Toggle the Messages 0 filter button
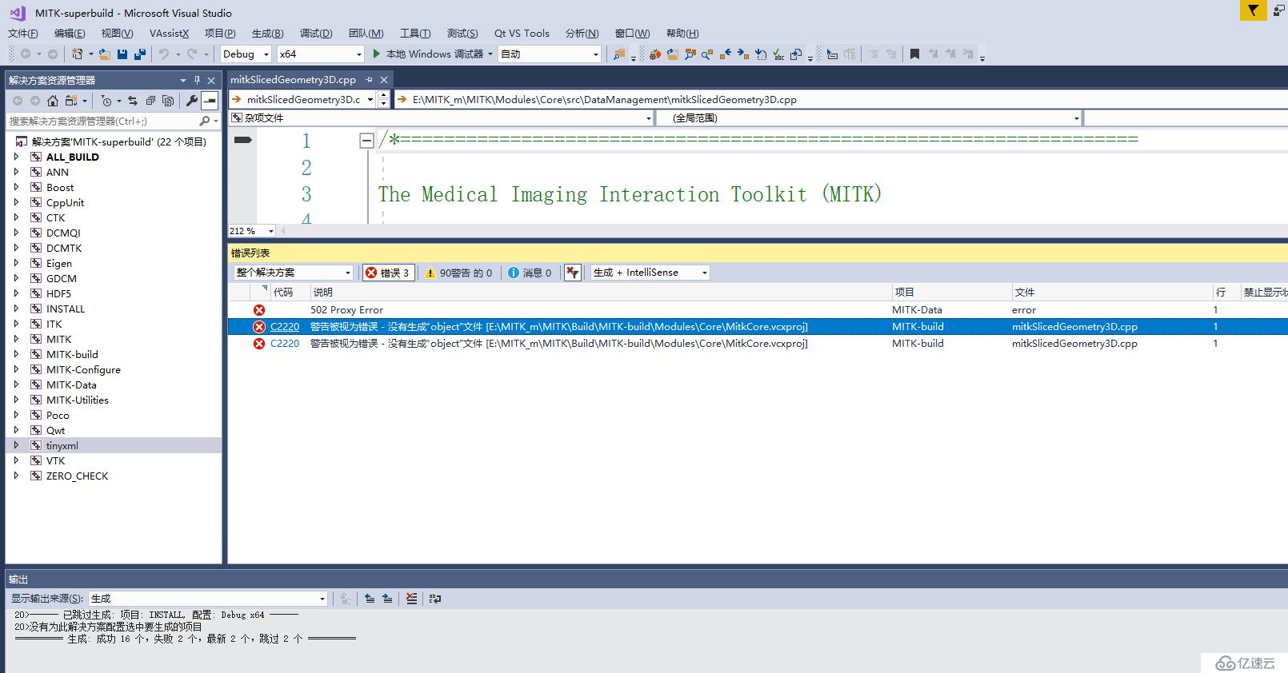Screen dimensions: 1288x673 pyautogui.click(x=530, y=273)
